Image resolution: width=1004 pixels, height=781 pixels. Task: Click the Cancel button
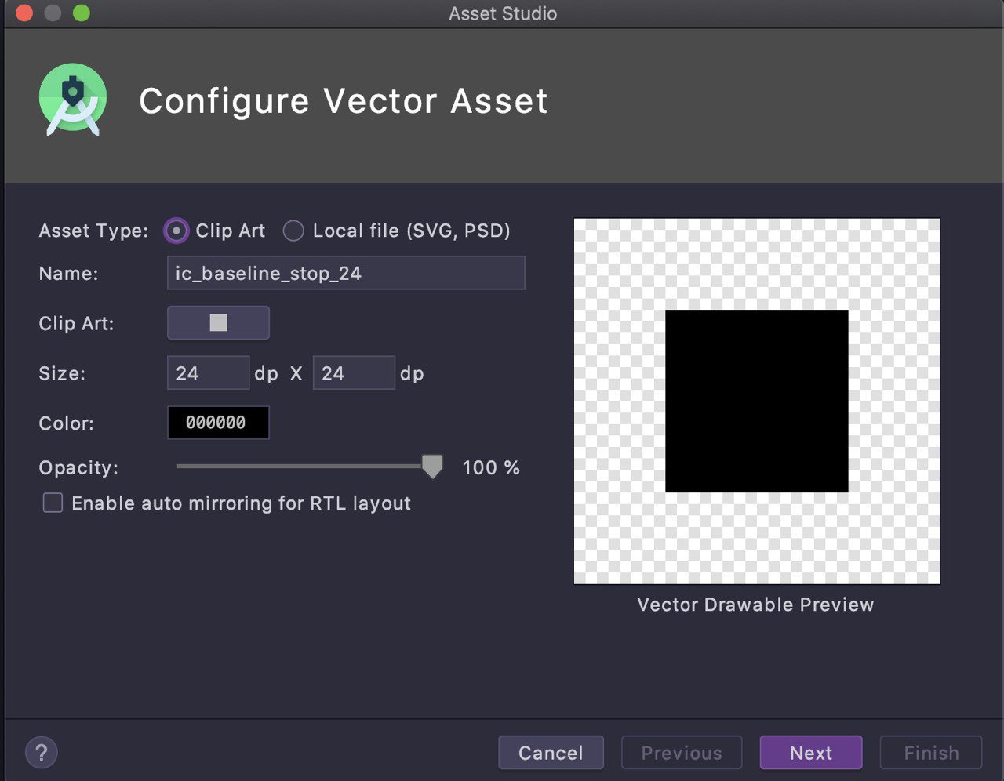click(551, 753)
